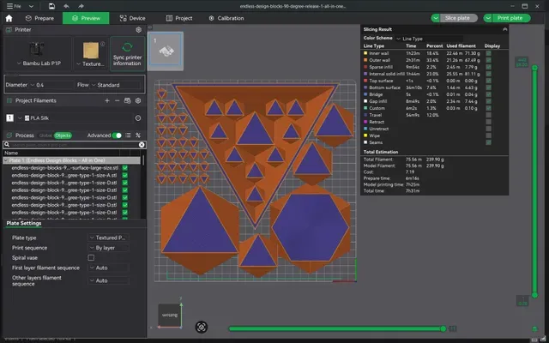
Task: Click the object search input field
Action: pos(74,145)
